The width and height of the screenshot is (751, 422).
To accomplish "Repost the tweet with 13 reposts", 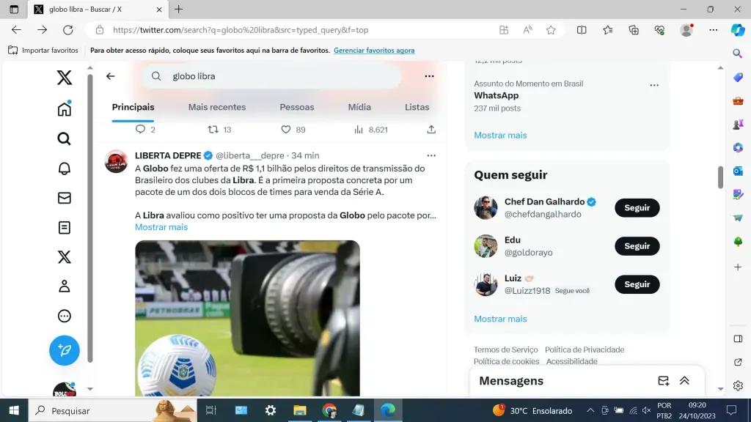I will pos(213,130).
